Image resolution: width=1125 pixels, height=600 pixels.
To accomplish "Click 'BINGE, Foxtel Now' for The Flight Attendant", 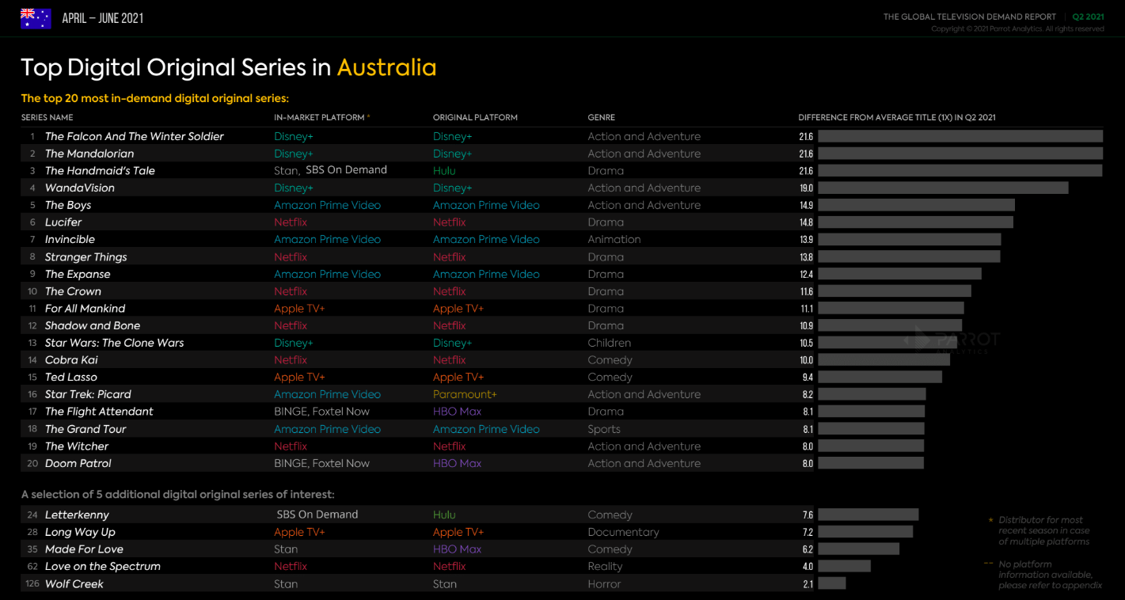I will point(321,412).
